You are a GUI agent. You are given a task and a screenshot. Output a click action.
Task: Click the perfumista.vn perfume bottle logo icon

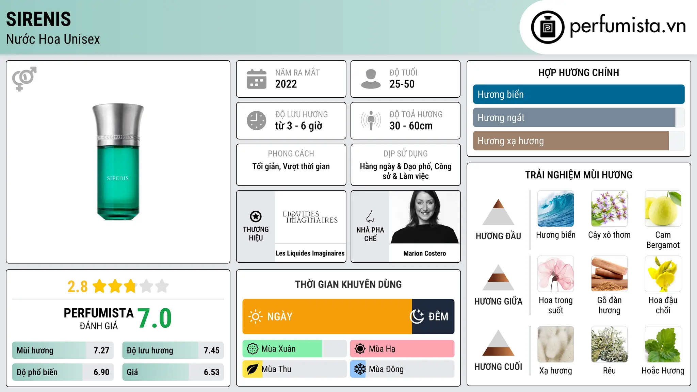(x=548, y=27)
